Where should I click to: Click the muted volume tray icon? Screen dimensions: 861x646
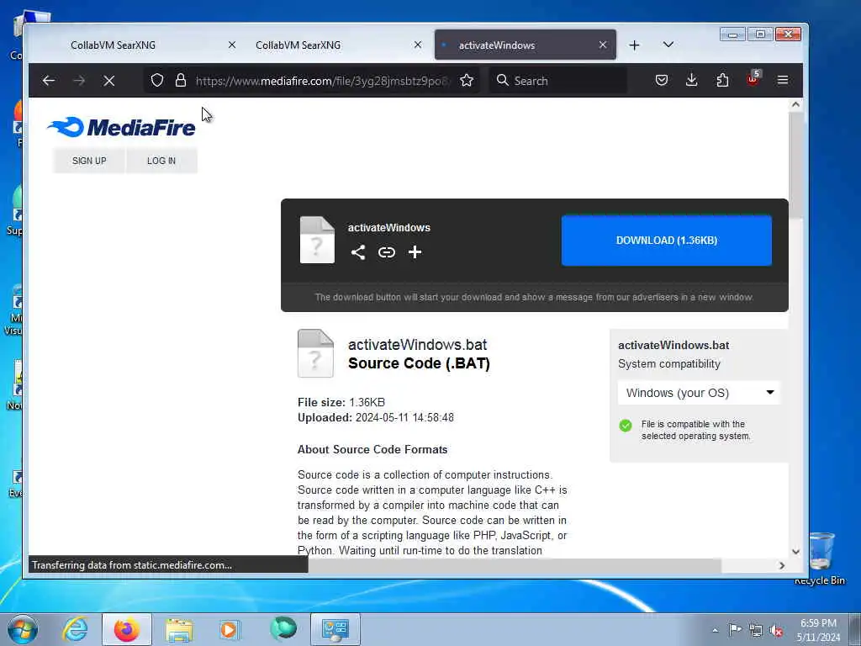point(776,631)
